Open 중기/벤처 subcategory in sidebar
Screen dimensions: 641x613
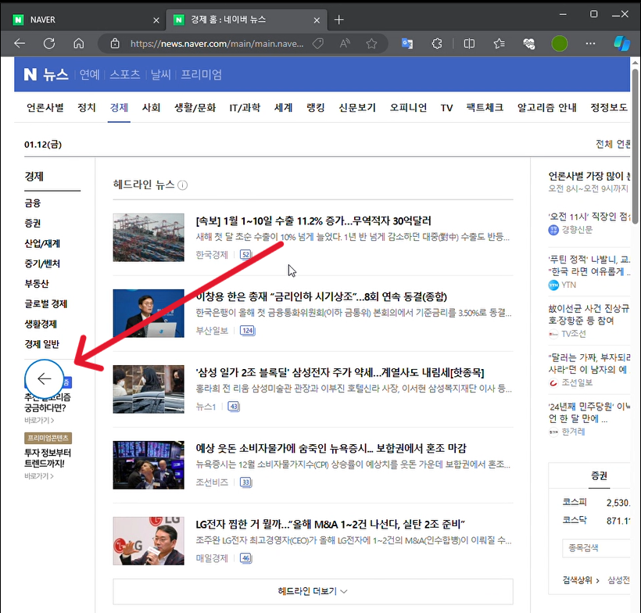point(42,263)
